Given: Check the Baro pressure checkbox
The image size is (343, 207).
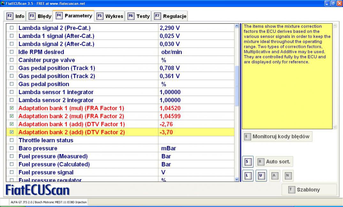Looking at the screenshot, I should [x=11, y=148].
